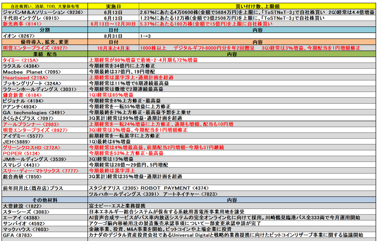Image resolution: width=381 pixels, height=241 pixels.
Task: Click the スターシーズ <3083> cell
Action: click(x=45, y=212)
